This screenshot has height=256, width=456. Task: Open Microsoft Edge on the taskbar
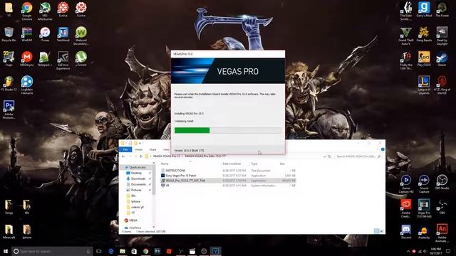111,251
